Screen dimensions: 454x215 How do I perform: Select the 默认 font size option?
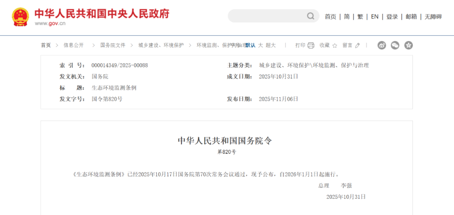tap(251, 45)
